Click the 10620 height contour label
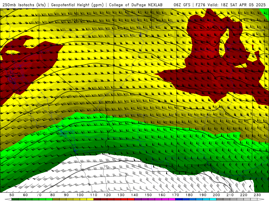This screenshot has width=269, height=201. pyautogui.click(x=77, y=20)
